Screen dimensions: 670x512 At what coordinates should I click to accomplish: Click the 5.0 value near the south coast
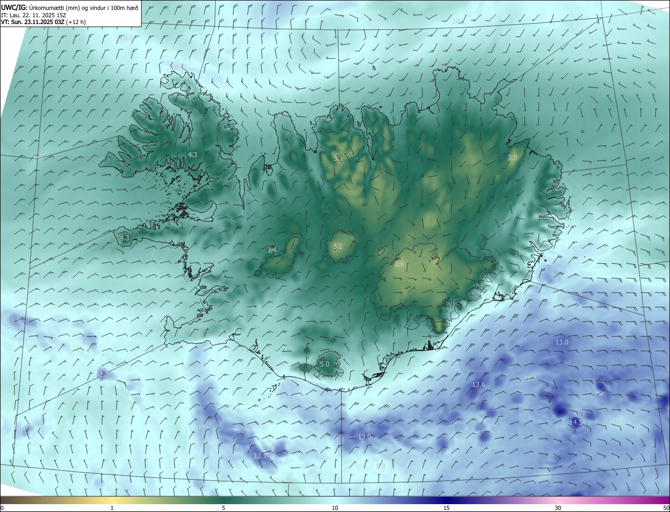coord(324,364)
